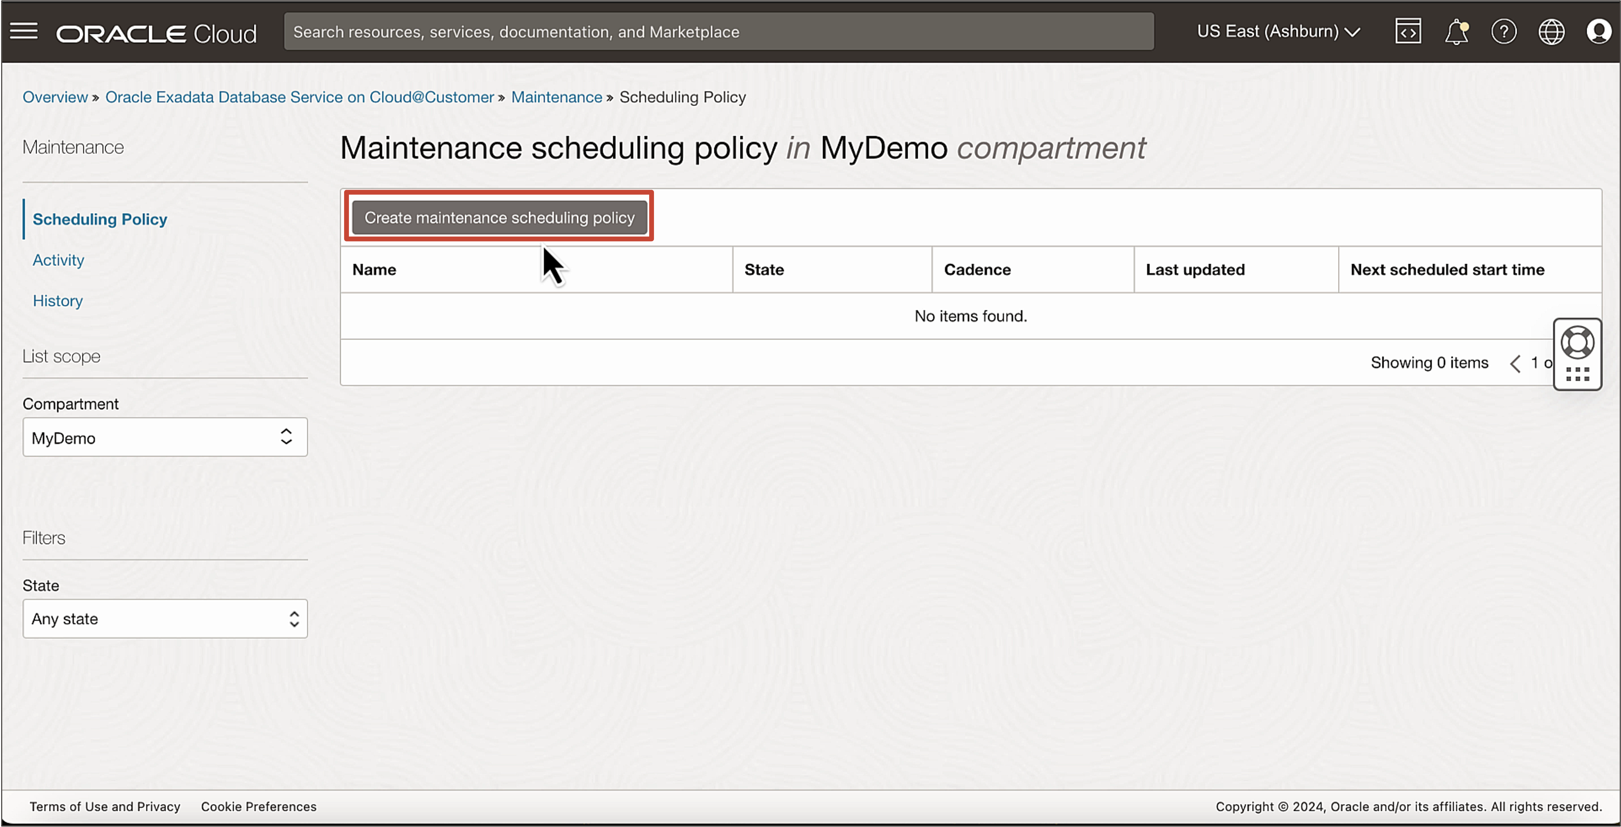The height and width of the screenshot is (827, 1621).
Task: Launch Cloud Shell from the top bar
Action: pos(1408,31)
